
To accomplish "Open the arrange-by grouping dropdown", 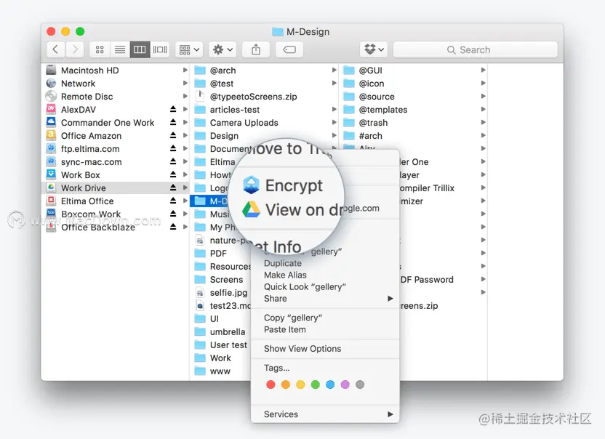I will pos(189,49).
